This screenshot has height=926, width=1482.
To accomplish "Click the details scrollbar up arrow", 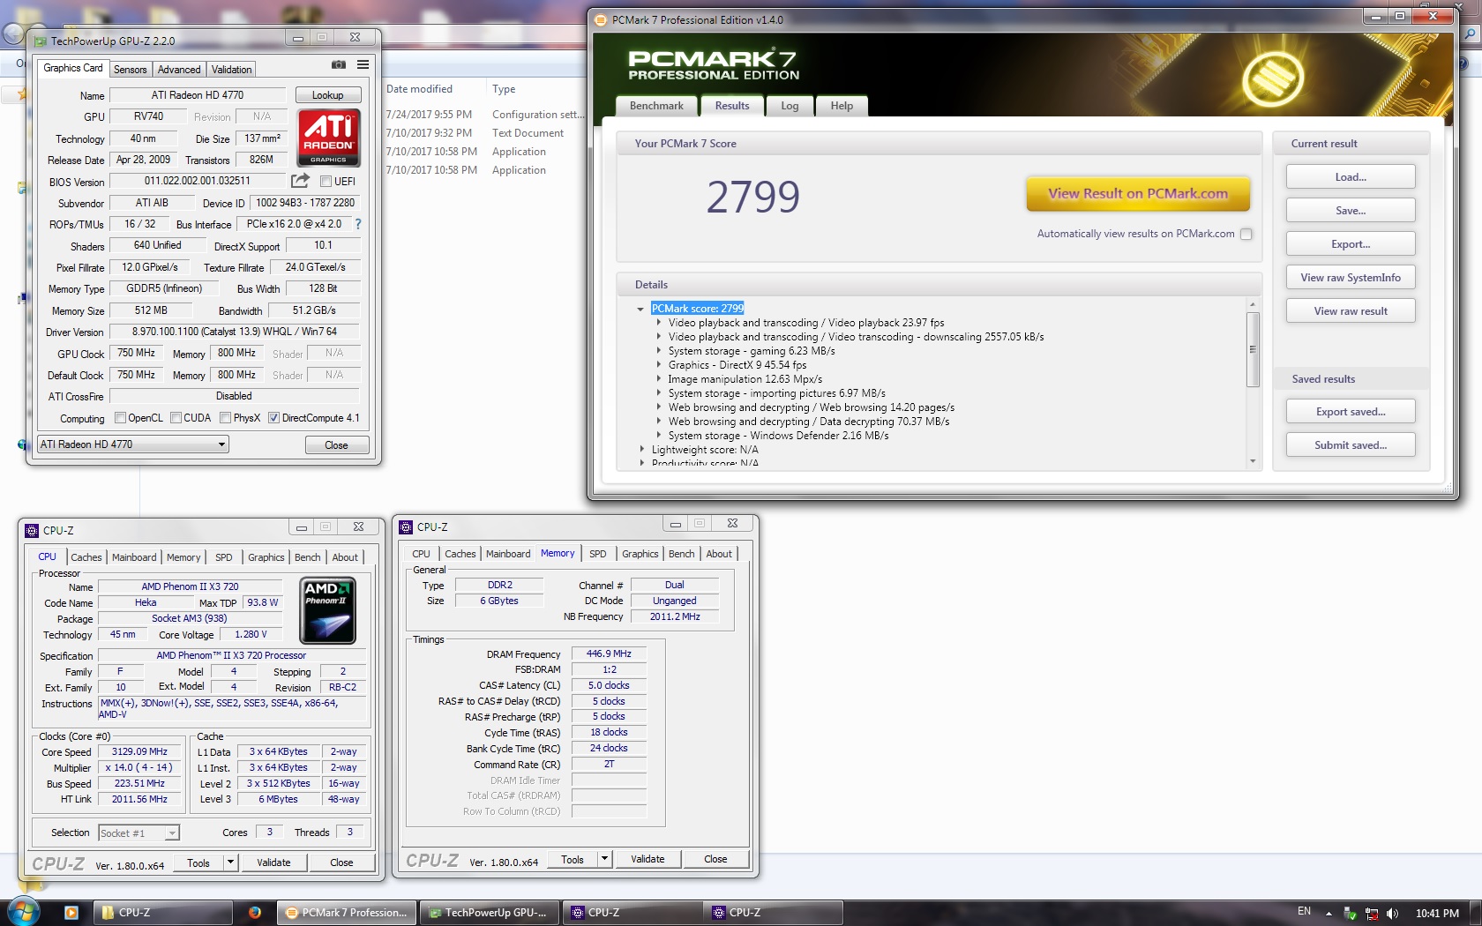I will [1253, 304].
